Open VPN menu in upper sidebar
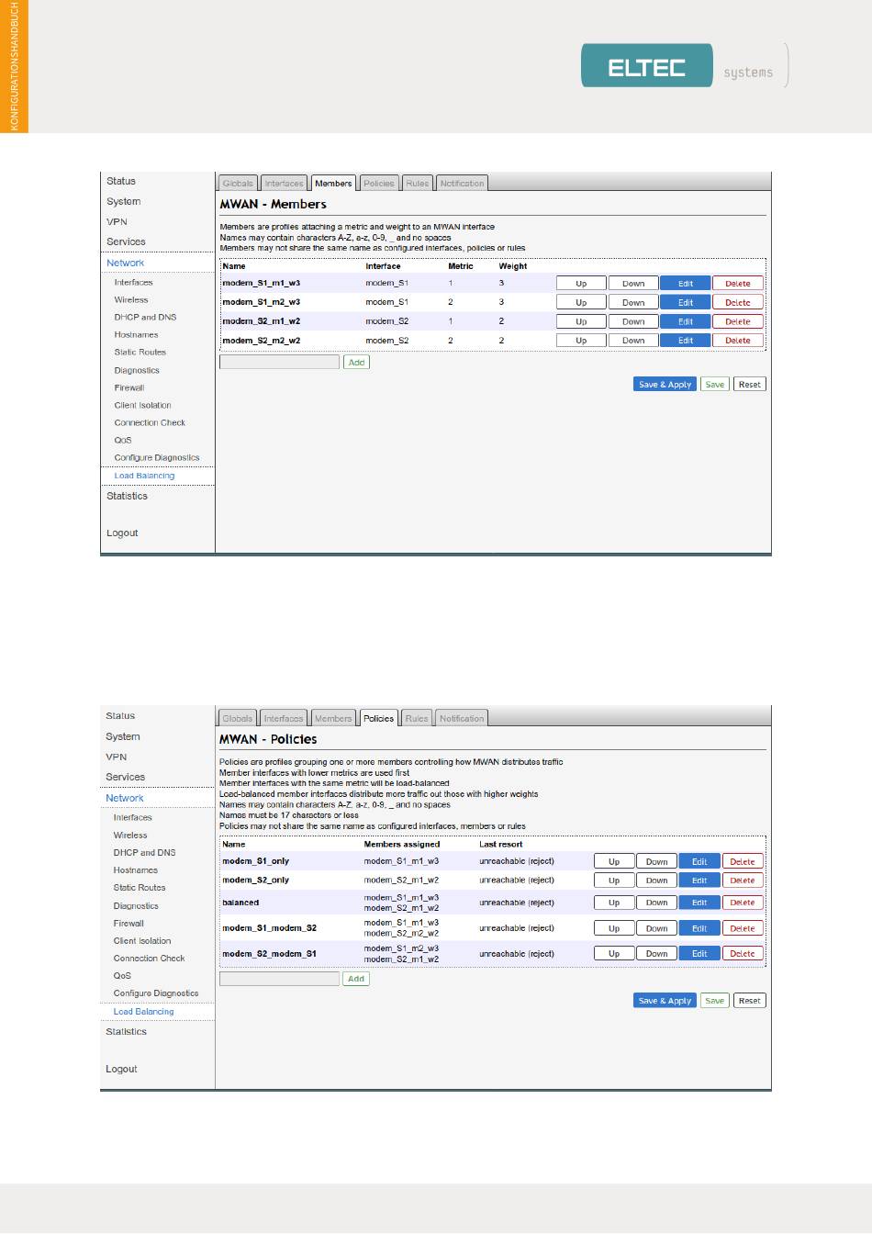The height and width of the screenshot is (1234, 872). [x=117, y=222]
